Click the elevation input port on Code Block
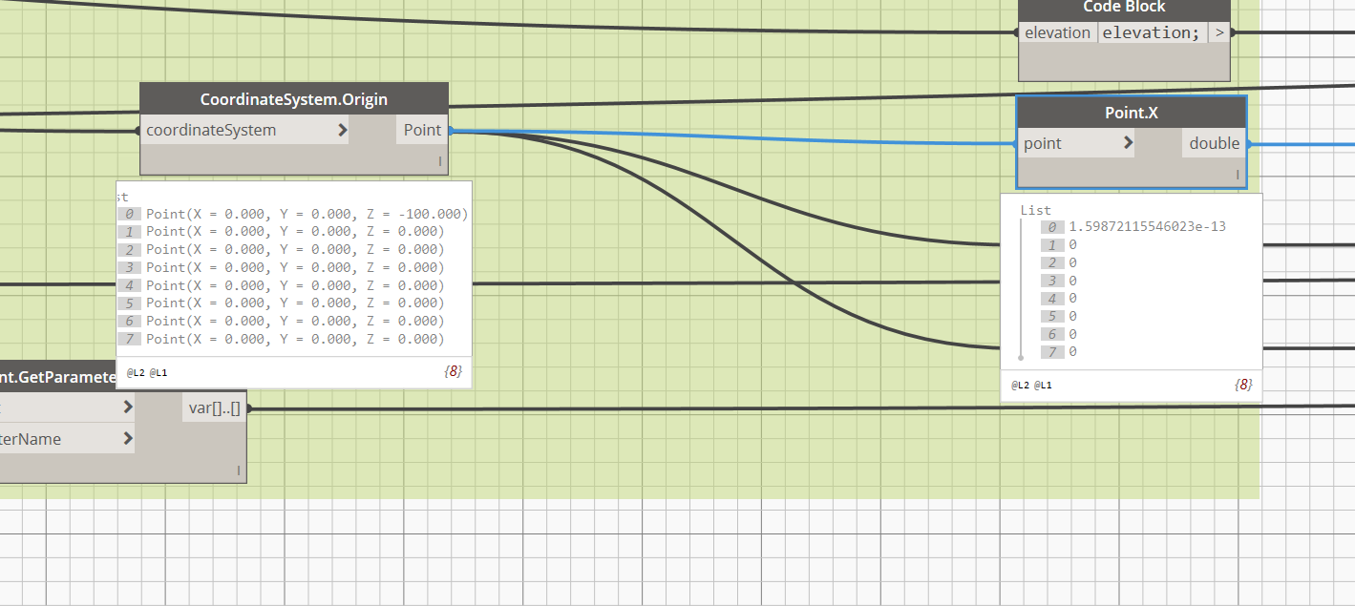Image resolution: width=1355 pixels, height=606 pixels. click(x=1058, y=32)
